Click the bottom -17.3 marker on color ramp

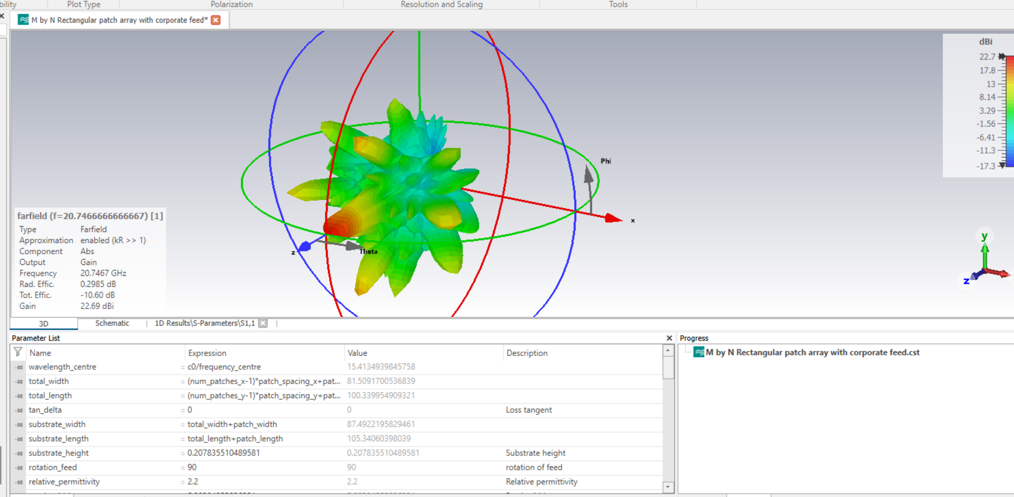[x=1002, y=165]
